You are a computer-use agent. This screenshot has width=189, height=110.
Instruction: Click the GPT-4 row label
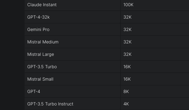point(33,92)
